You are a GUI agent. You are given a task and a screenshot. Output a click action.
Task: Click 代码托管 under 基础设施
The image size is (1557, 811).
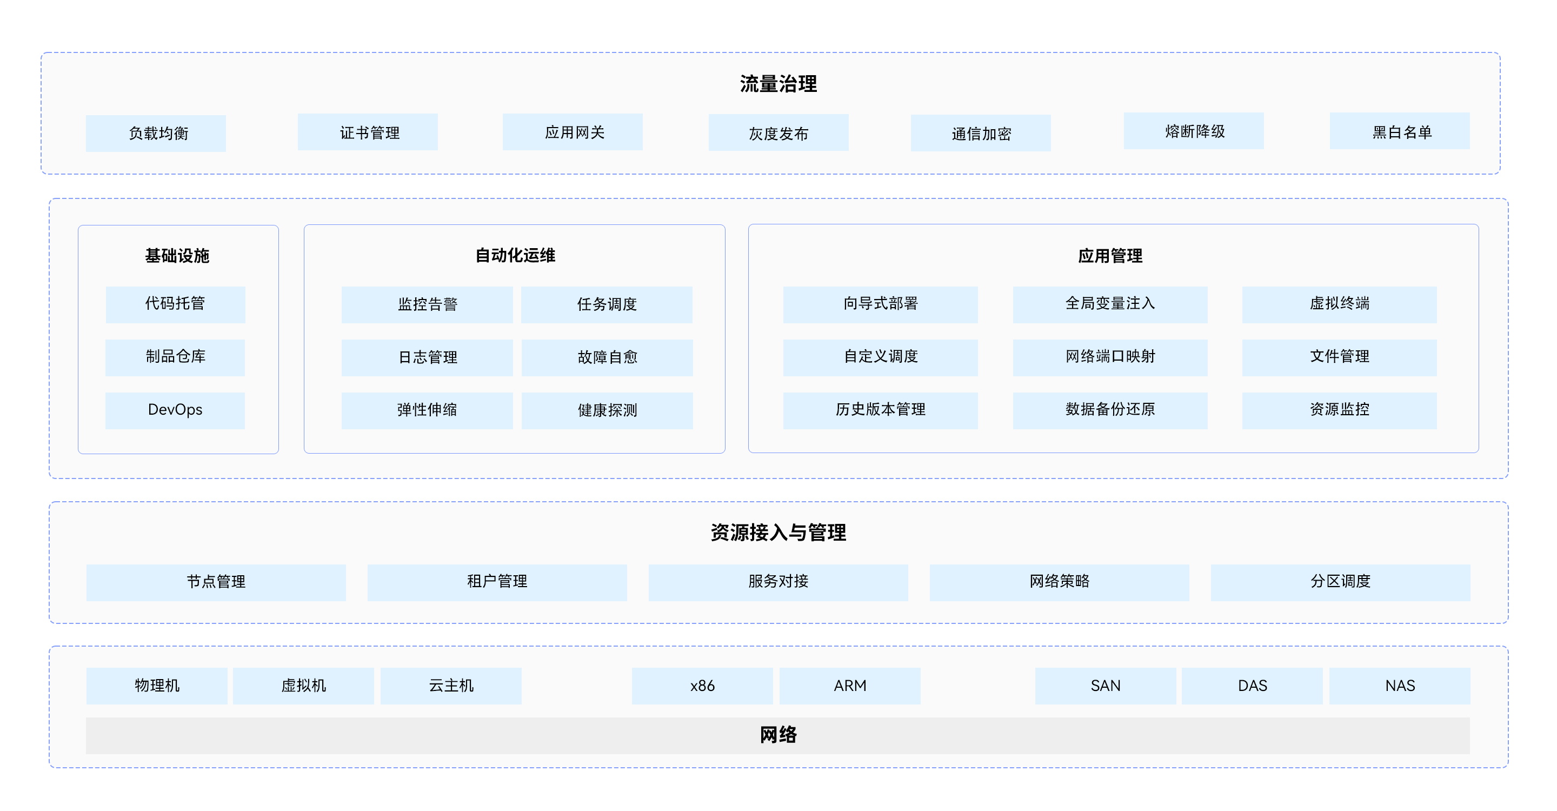click(x=175, y=304)
